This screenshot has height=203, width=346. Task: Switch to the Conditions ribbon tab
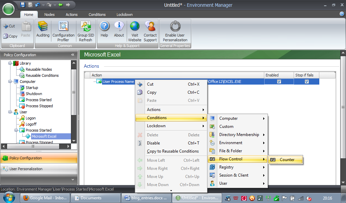pos(97,15)
